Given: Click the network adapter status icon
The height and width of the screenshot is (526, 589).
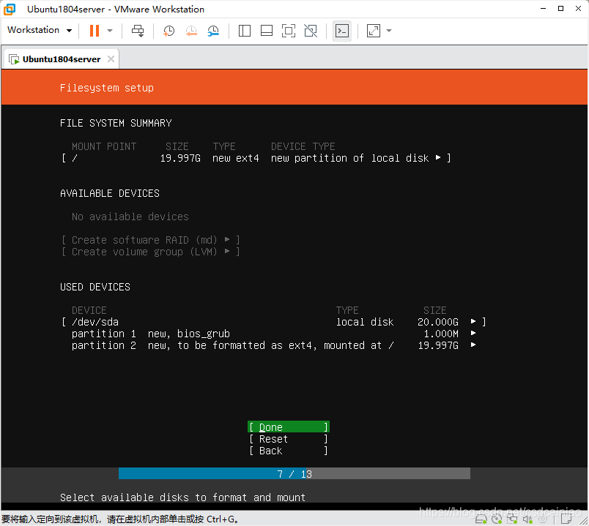Looking at the screenshot, I should [512, 519].
